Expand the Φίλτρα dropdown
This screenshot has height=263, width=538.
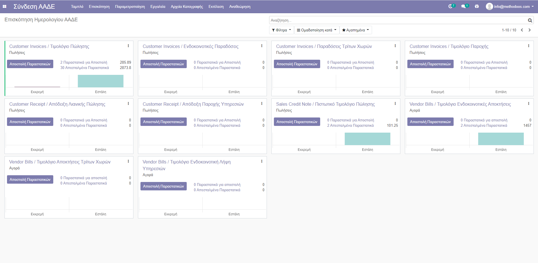[x=281, y=30]
